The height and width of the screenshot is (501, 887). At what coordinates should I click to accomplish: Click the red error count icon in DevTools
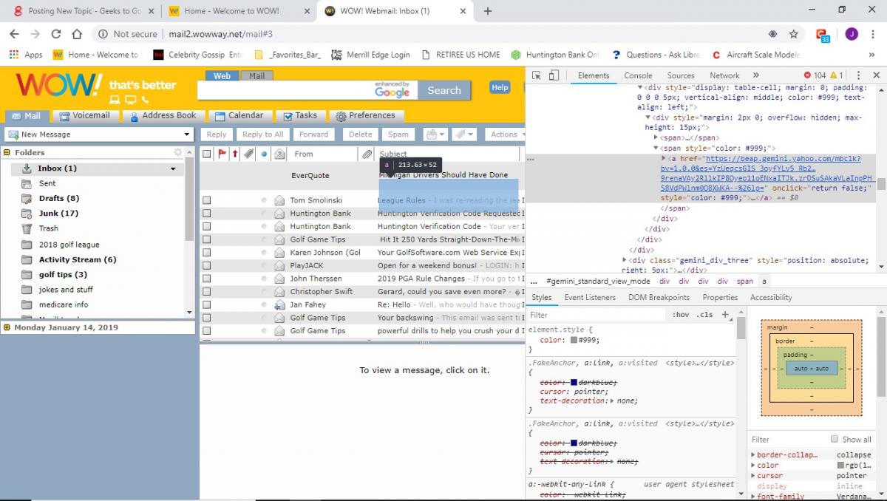point(807,75)
